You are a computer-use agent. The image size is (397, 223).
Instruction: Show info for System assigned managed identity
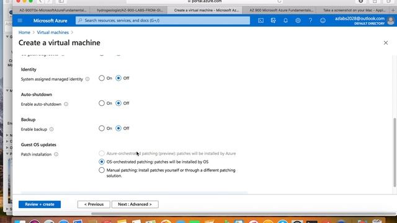tap(87, 79)
